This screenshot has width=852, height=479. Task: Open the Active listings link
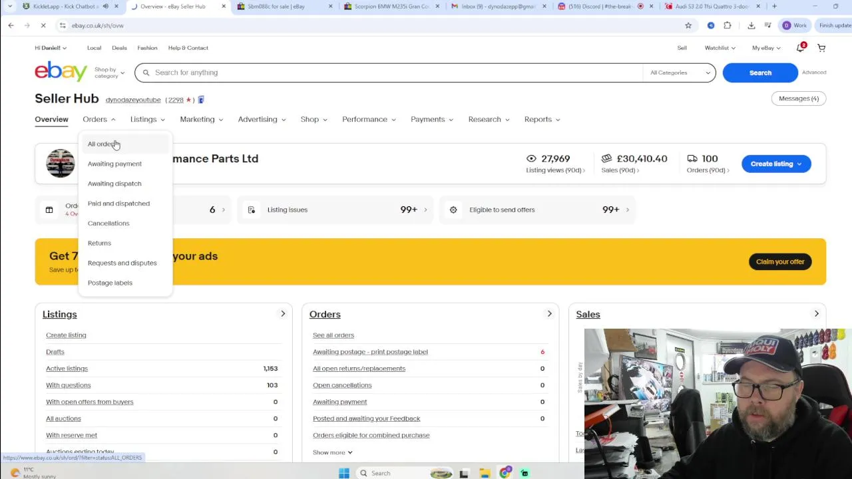pos(67,369)
